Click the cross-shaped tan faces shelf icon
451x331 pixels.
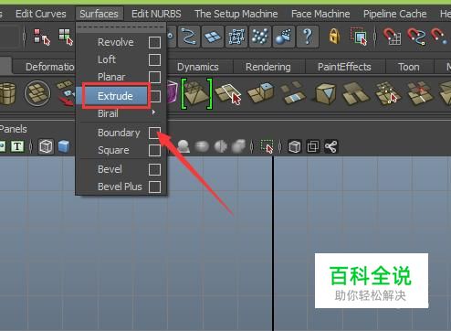[356, 93]
